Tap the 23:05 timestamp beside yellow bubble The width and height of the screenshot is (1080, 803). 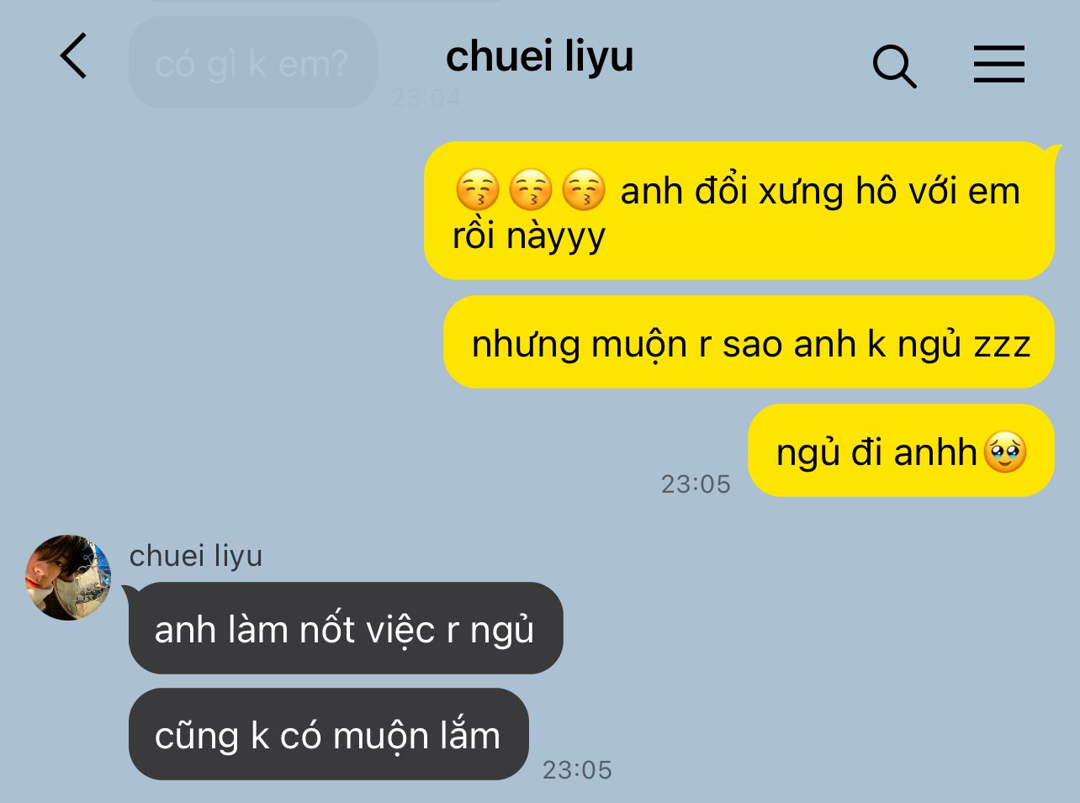coord(696,483)
